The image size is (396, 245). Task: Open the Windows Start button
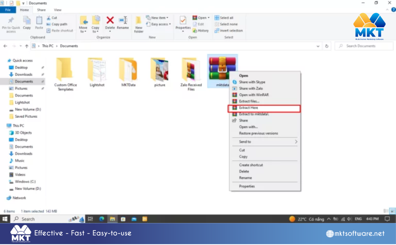click(5, 219)
